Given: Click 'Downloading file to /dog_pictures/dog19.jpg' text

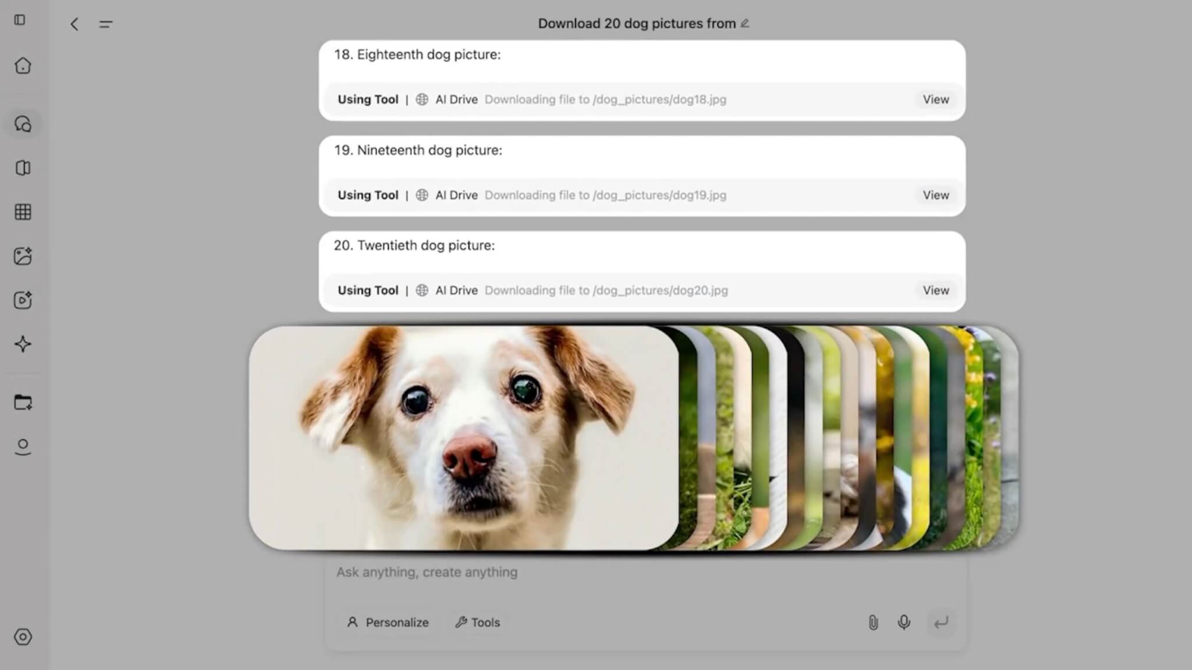Looking at the screenshot, I should pos(605,195).
